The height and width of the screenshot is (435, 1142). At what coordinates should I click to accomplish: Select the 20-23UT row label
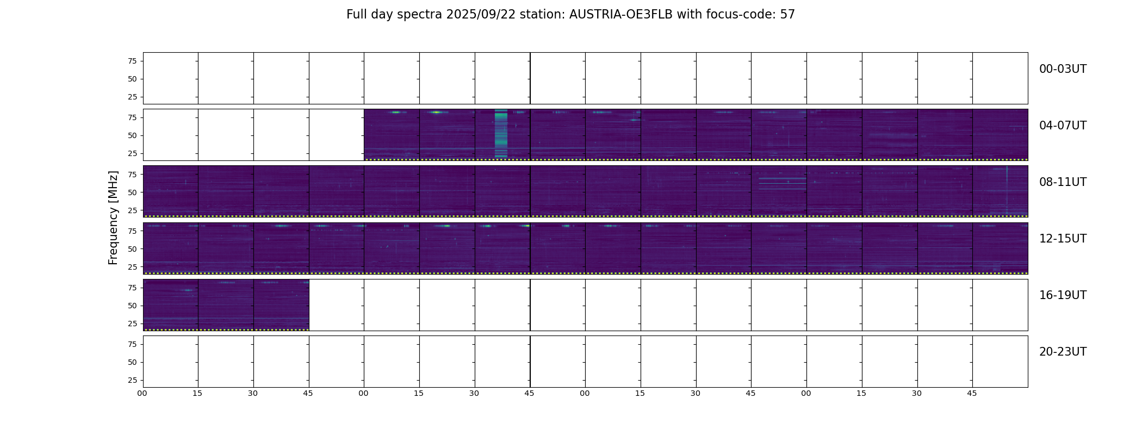click(x=1063, y=352)
